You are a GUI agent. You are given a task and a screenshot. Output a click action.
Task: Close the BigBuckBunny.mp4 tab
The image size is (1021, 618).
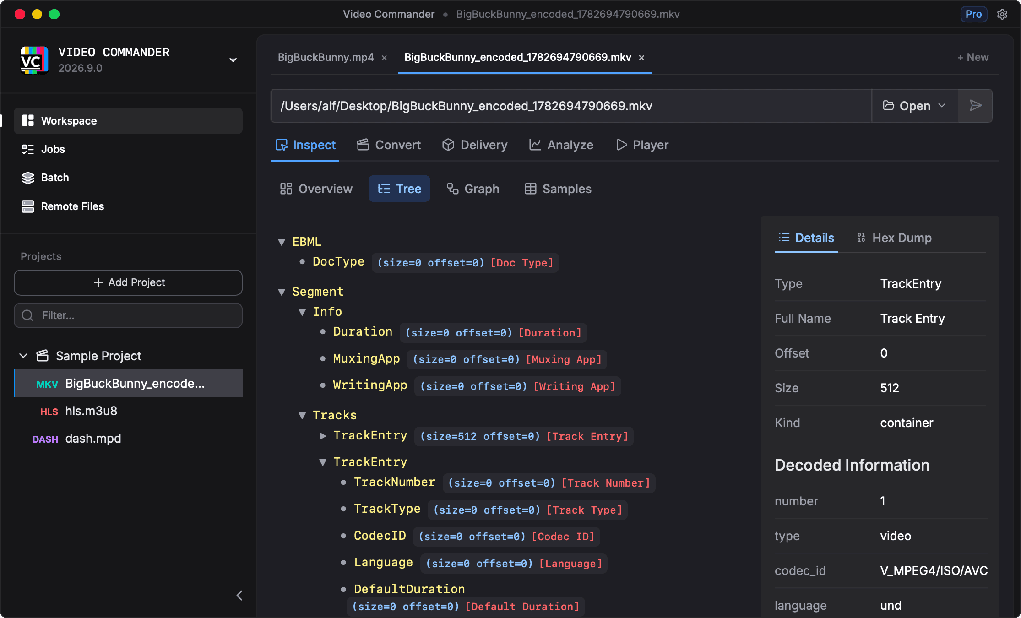click(x=385, y=58)
